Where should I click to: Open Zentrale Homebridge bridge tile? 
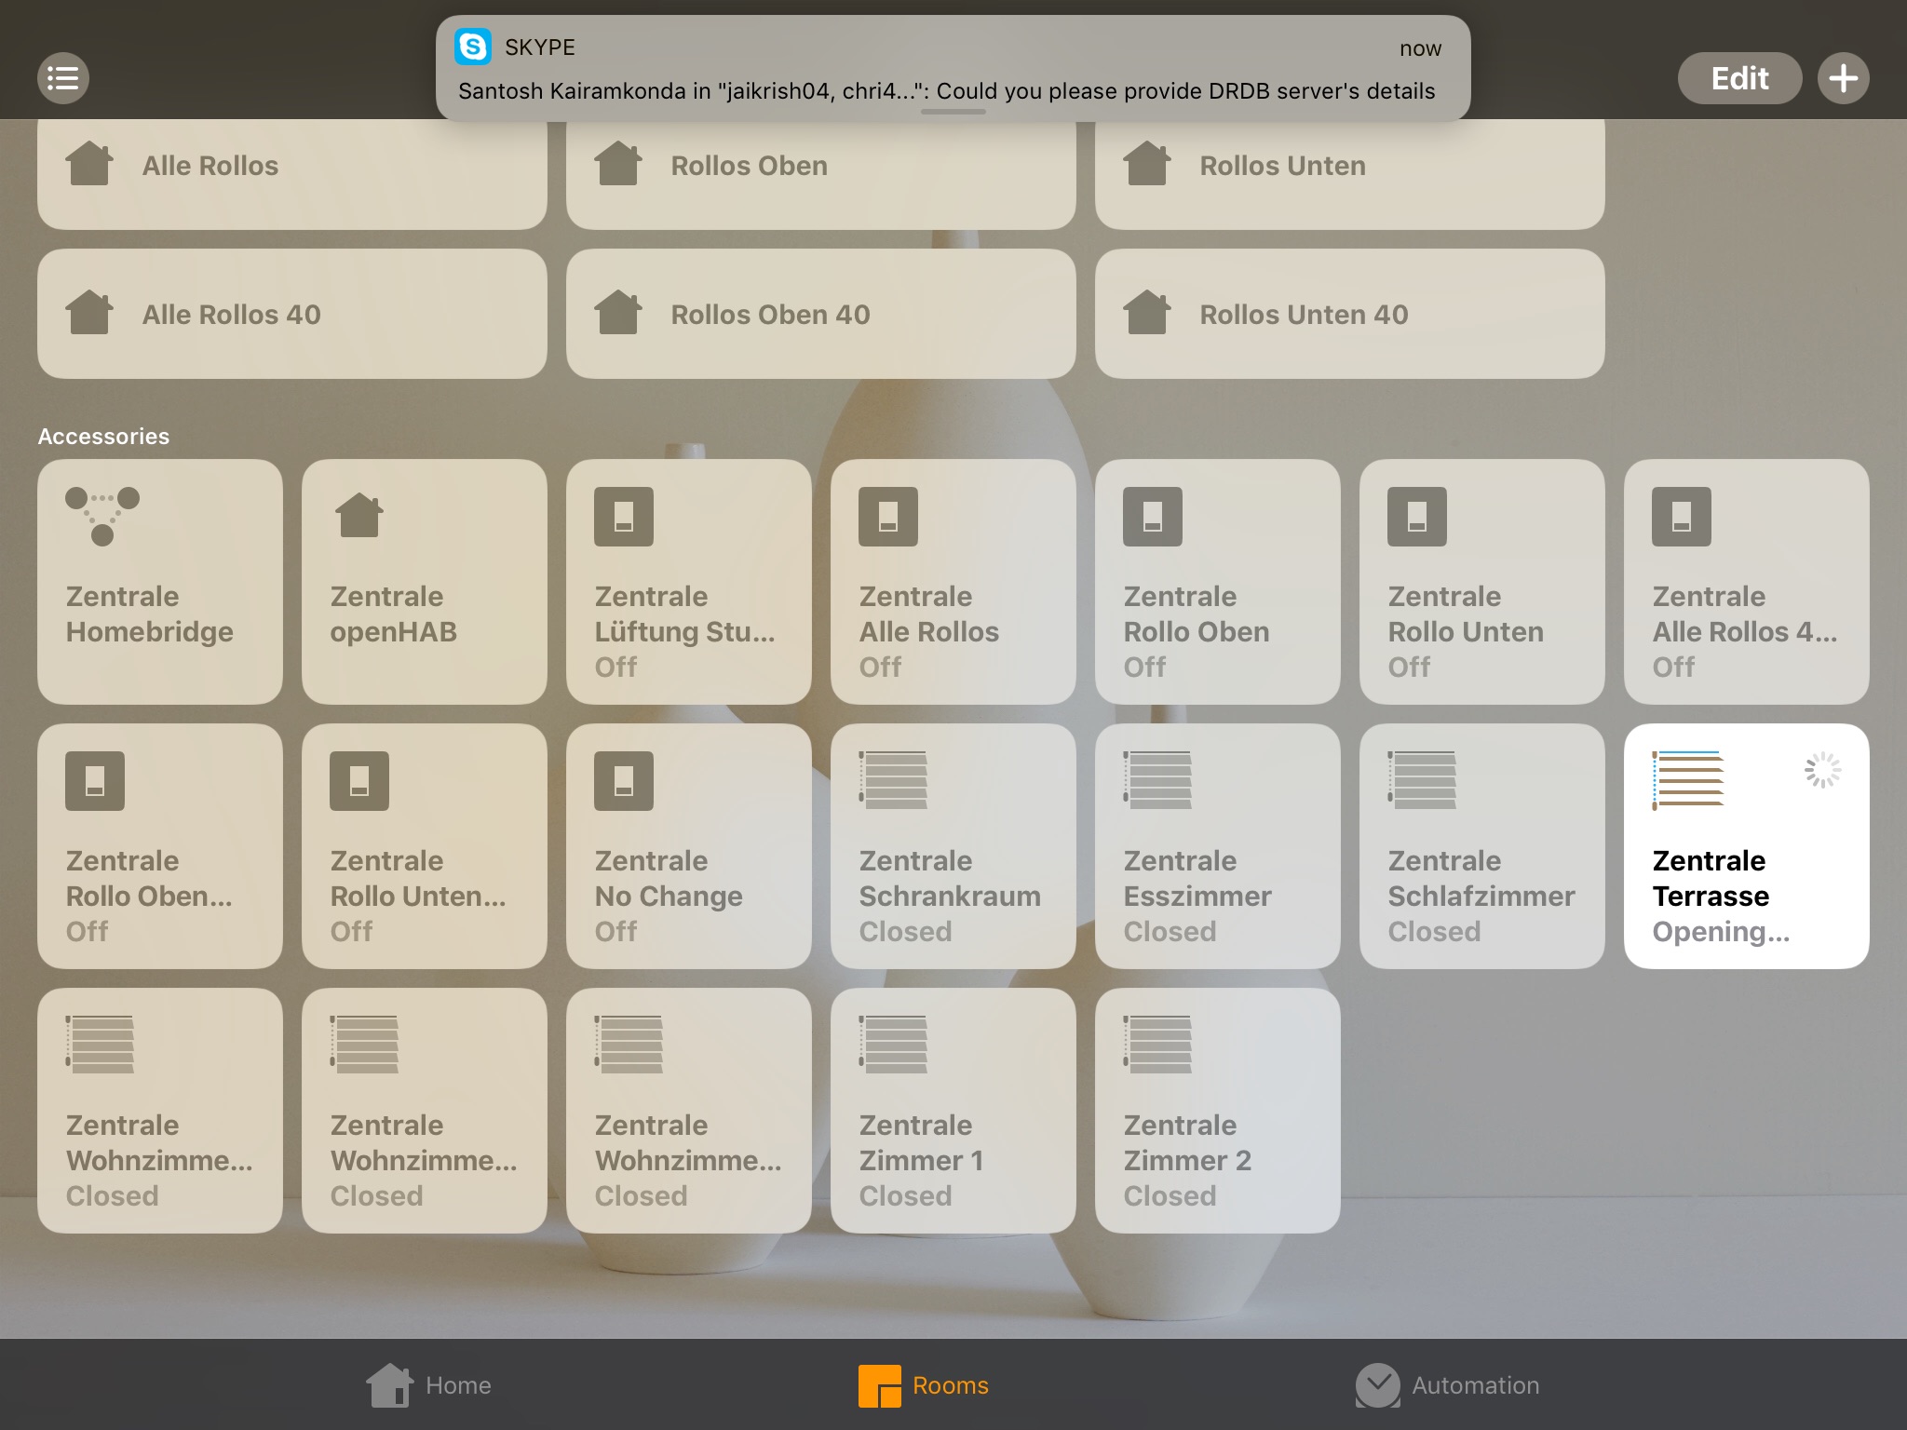click(x=160, y=582)
